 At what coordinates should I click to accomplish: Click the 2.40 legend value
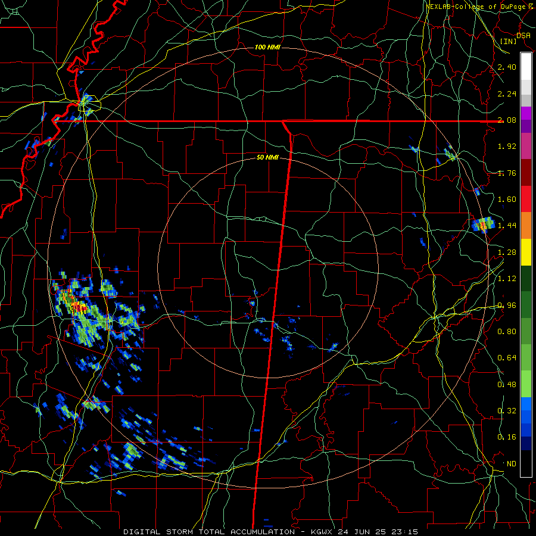click(507, 67)
